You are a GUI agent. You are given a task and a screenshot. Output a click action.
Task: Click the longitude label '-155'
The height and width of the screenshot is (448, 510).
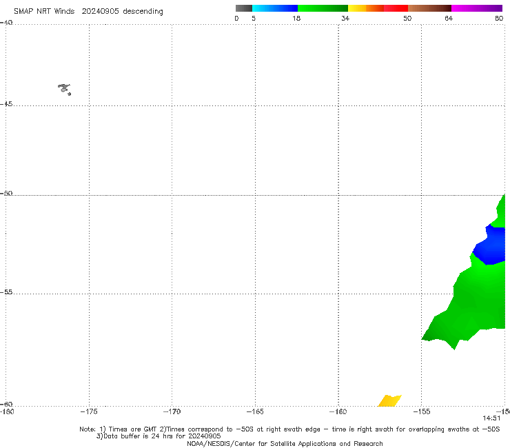click(x=422, y=411)
